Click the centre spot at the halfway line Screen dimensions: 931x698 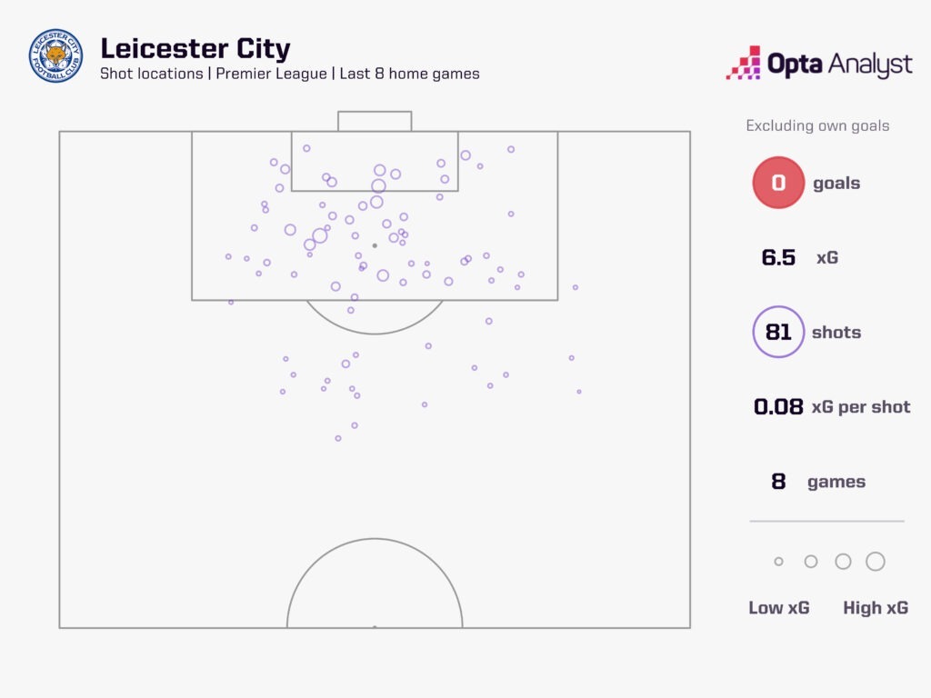[375, 626]
